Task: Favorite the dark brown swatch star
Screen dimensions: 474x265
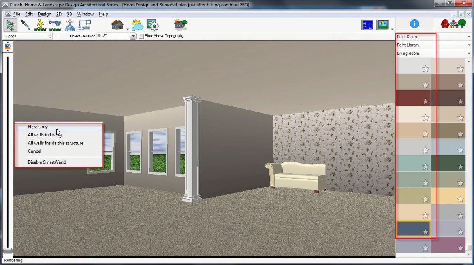Action: point(460,101)
